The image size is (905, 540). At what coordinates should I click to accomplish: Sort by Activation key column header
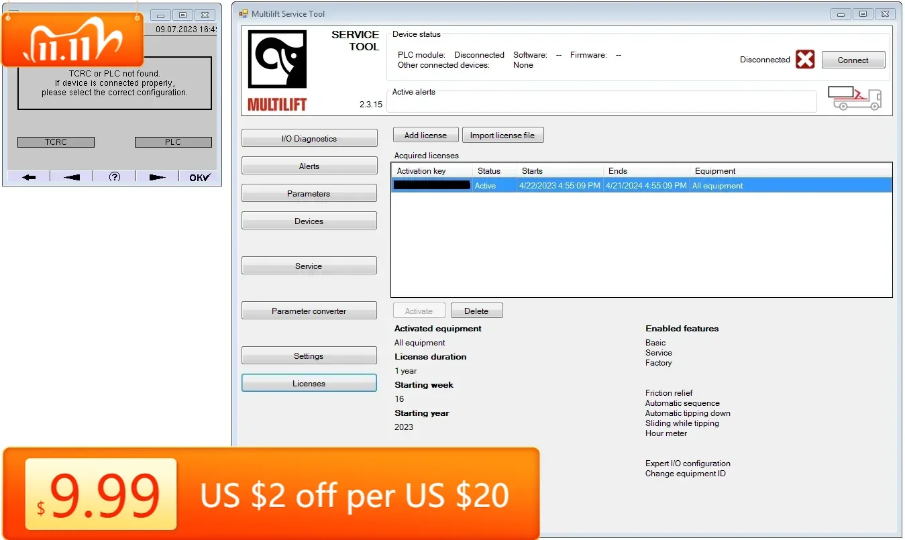click(432, 171)
